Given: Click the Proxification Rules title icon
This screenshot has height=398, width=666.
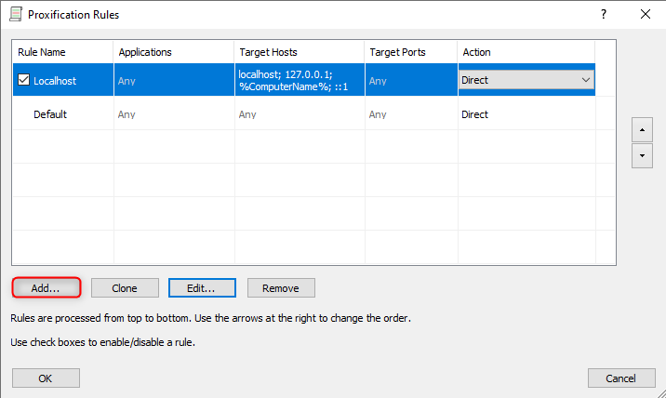Looking at the screenshot, I should (x=16, y=15).
